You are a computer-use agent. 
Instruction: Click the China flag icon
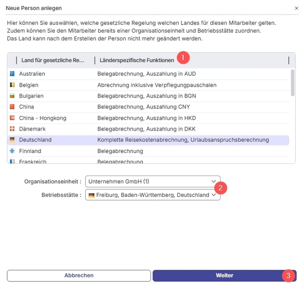(x=12, y=107)
